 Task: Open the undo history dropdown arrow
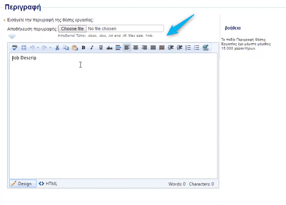37,48
